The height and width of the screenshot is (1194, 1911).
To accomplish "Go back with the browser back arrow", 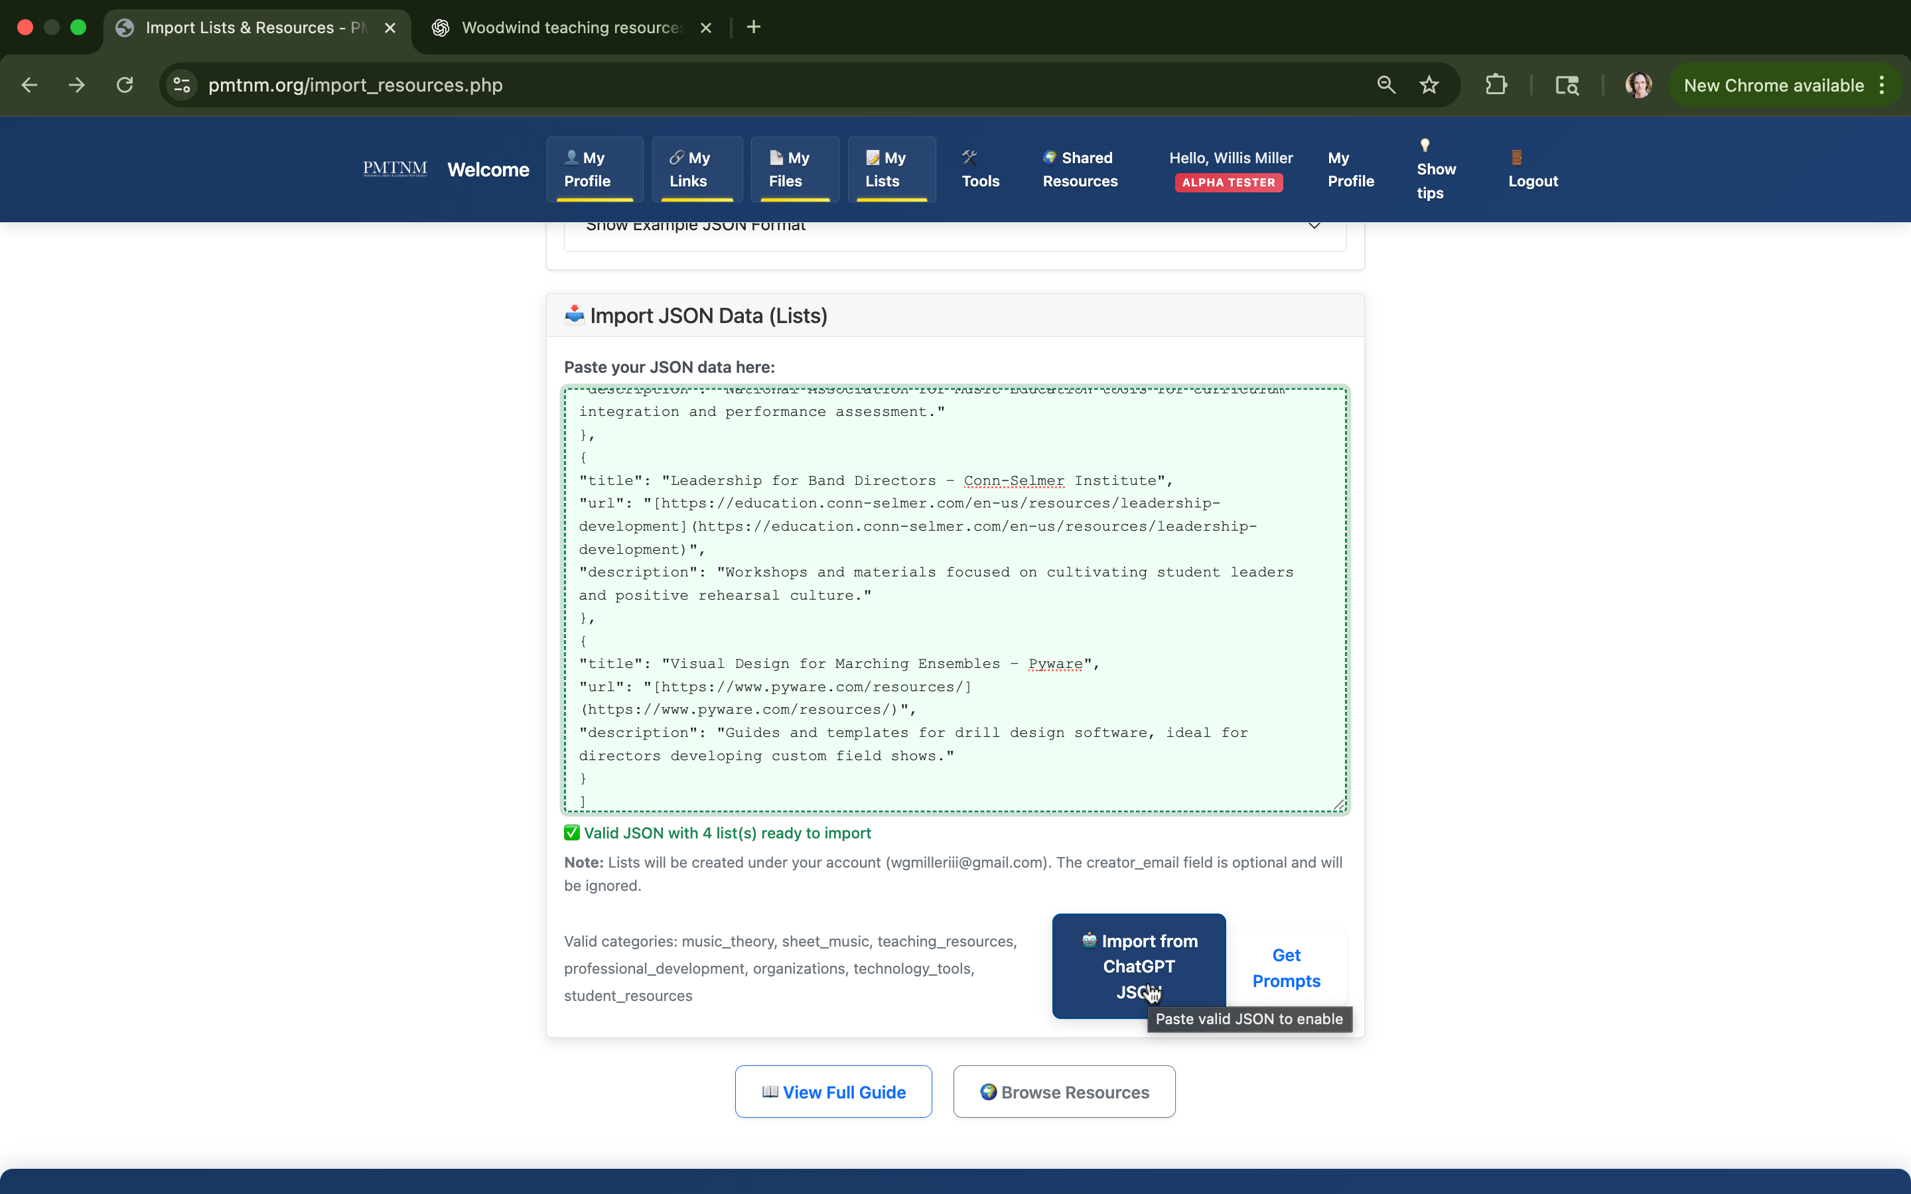I will pyautogui.click(x=30, y=86).
